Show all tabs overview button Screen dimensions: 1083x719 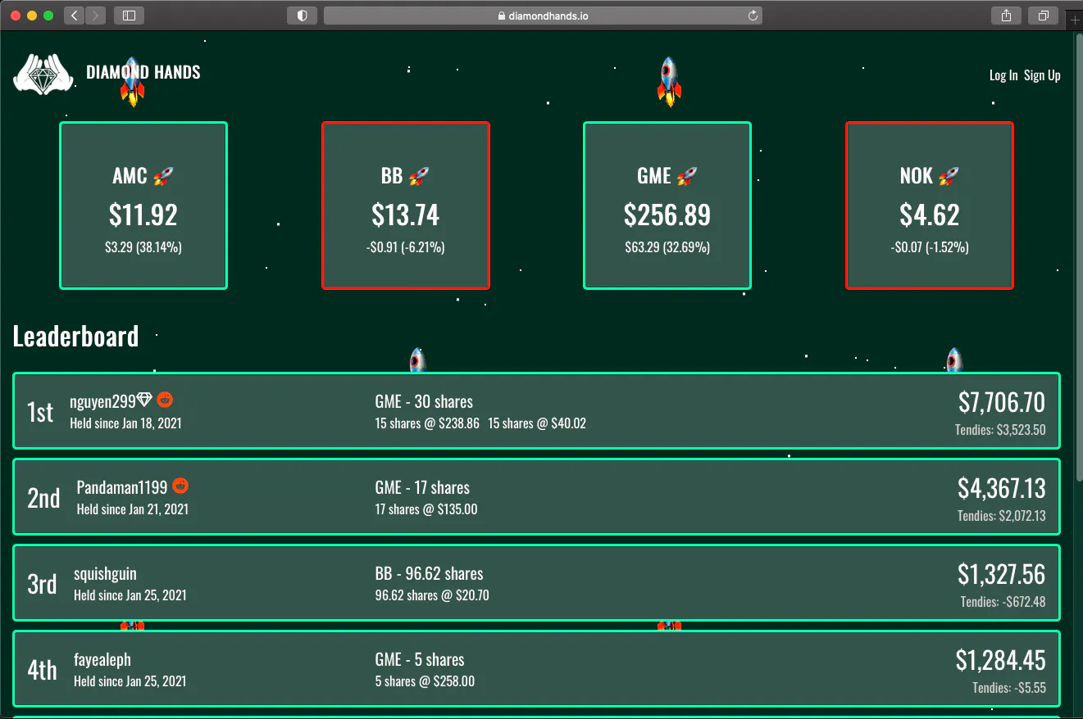[x=1044, y=16]
